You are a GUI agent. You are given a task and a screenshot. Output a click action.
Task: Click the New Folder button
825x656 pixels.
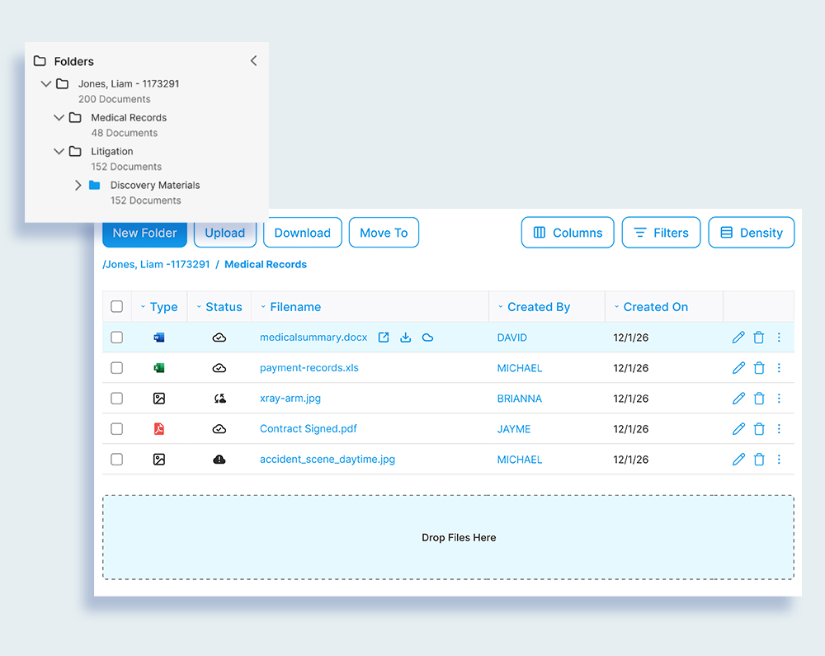pyautogui.click(x=144, y=234)
